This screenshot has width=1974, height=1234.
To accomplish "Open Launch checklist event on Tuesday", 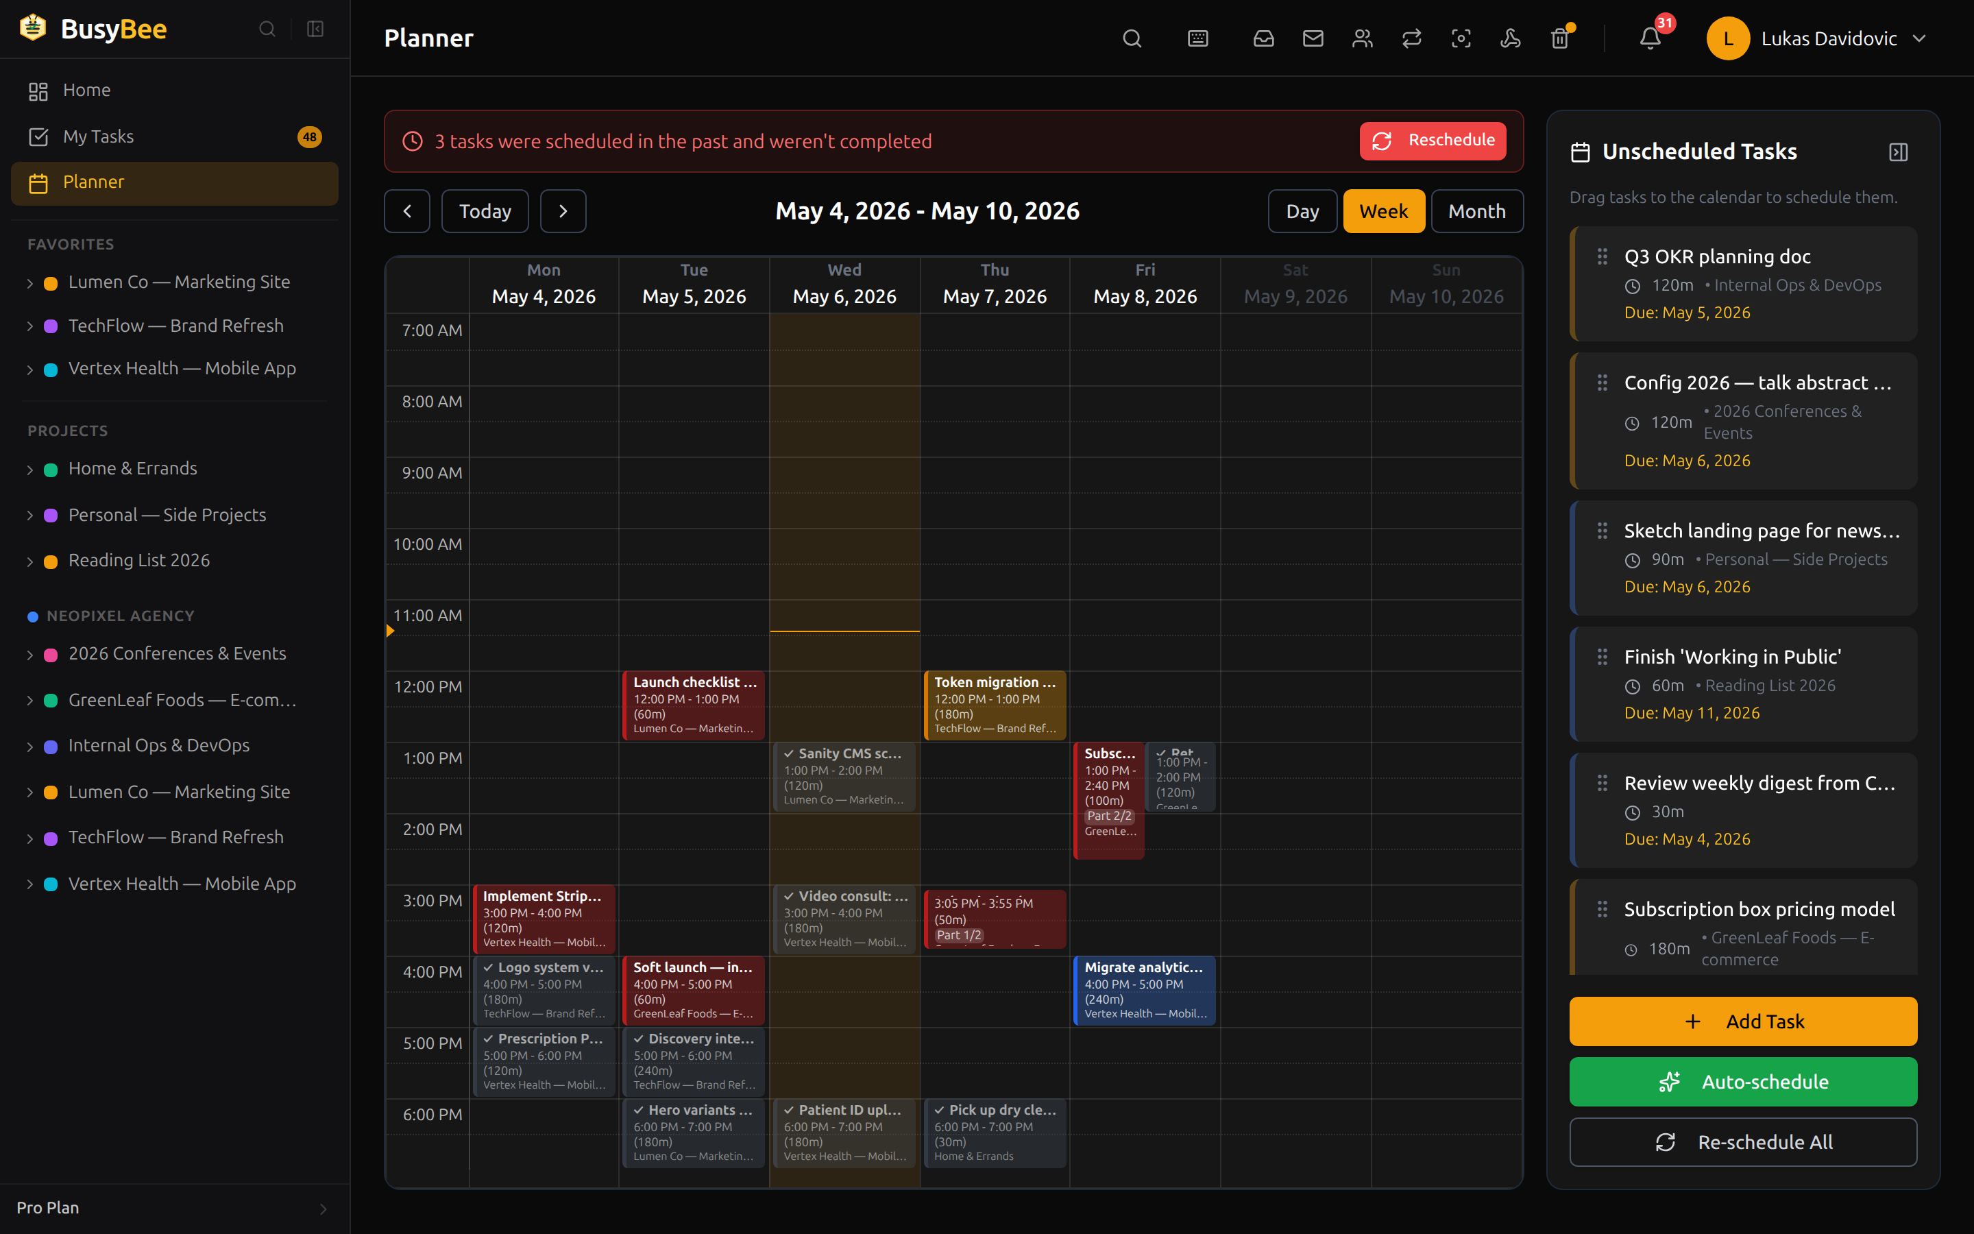I will pyautogui.click(x=694, y=705).
